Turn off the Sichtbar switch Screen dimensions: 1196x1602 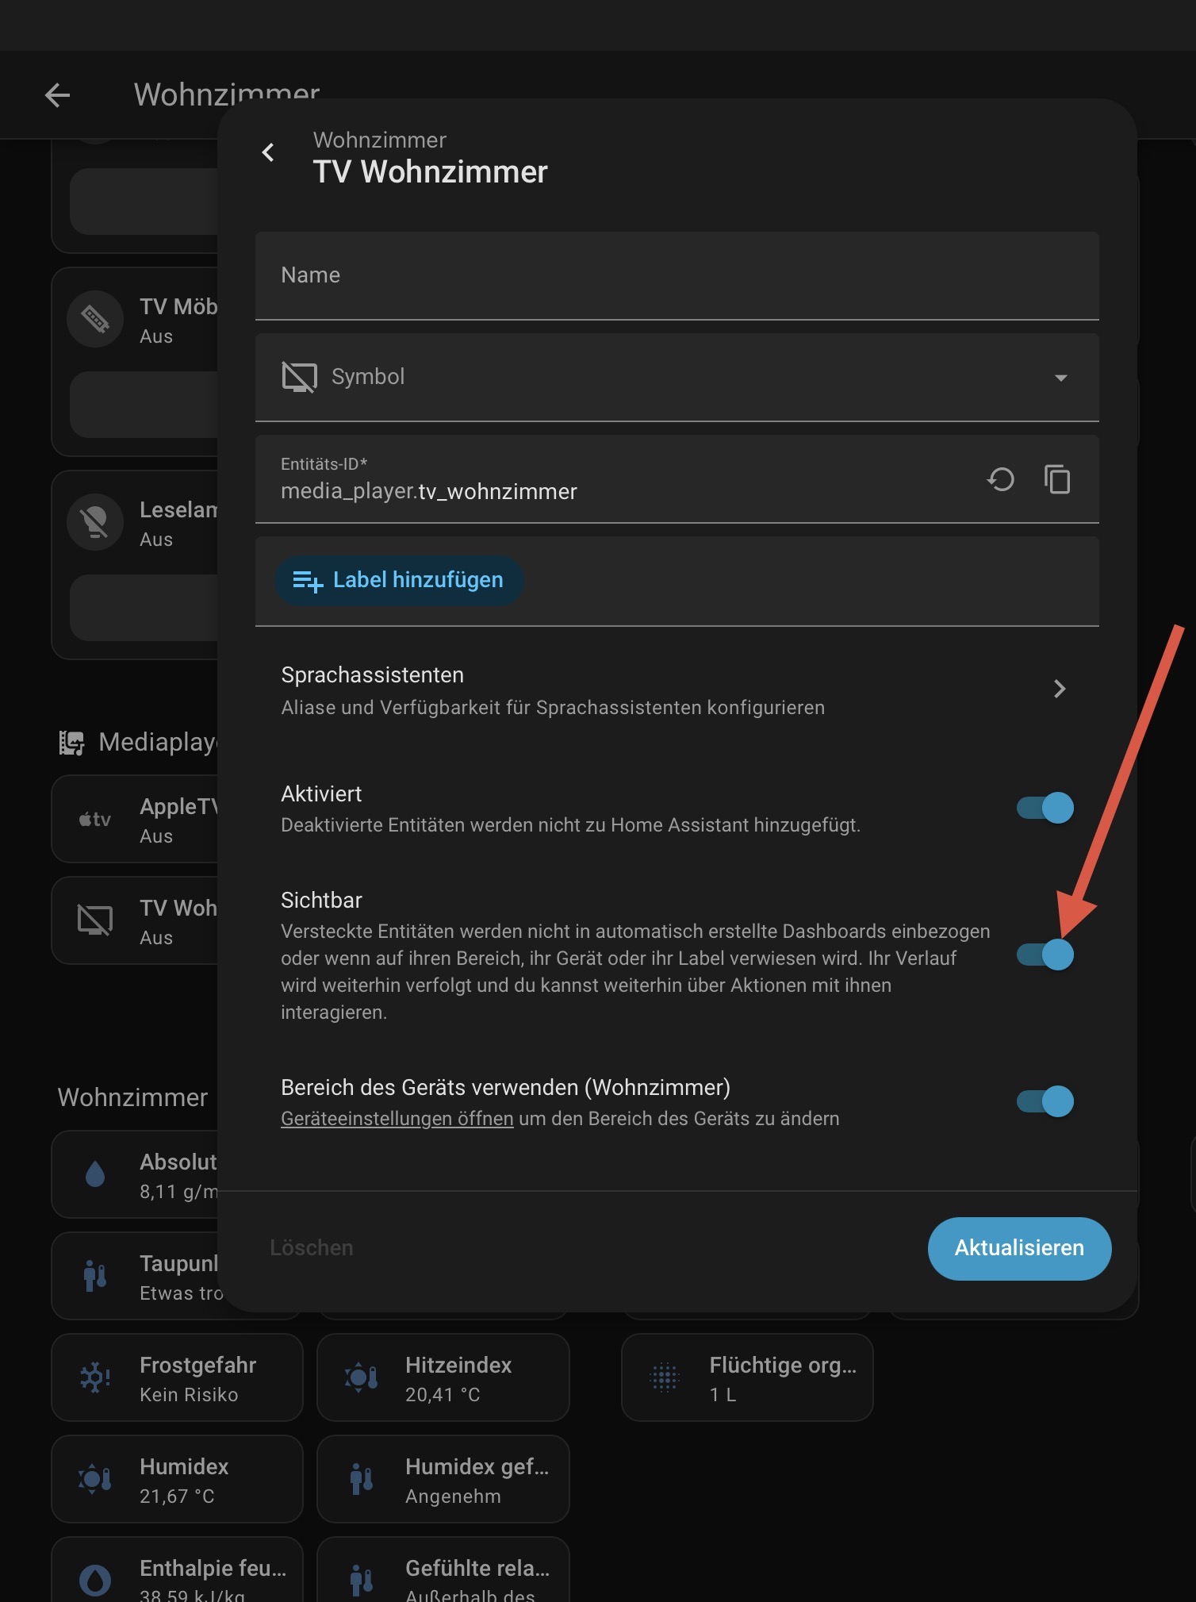(1045, 955)
